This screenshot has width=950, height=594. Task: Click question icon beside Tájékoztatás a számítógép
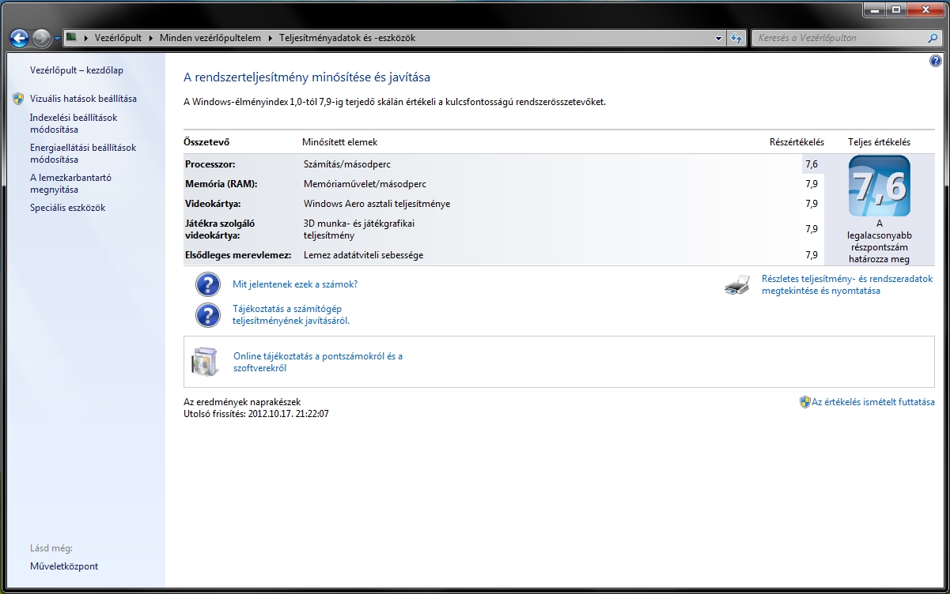[x=207, y=315]
